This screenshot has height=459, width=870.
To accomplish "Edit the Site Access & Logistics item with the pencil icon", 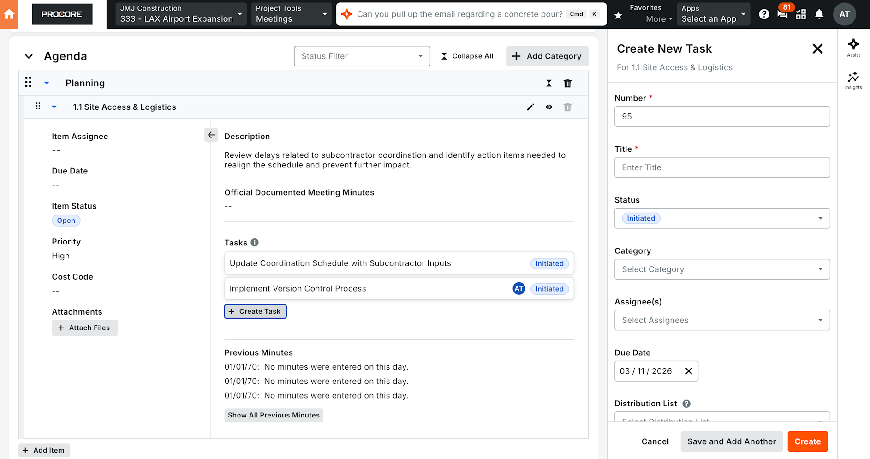I will click(x=530, y=107).
